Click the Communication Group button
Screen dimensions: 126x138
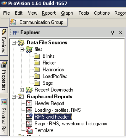click(x=38, y=22)
